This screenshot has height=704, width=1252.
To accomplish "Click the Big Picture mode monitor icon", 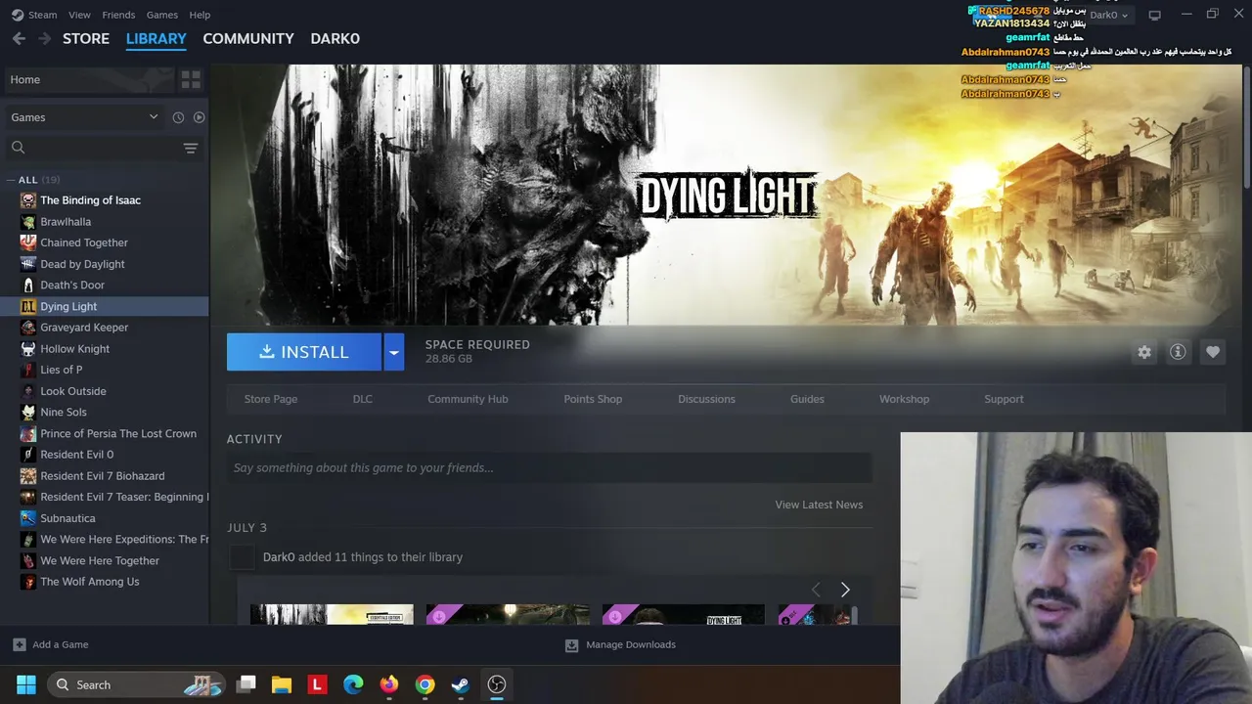I will 1154,15.
